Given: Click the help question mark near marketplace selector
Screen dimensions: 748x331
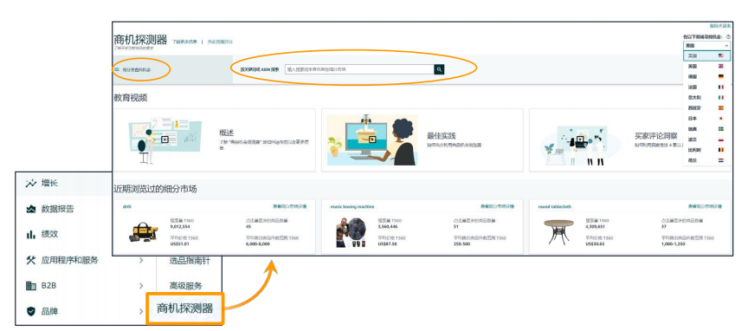Looking at the screenshot, I should coord(728,36).
